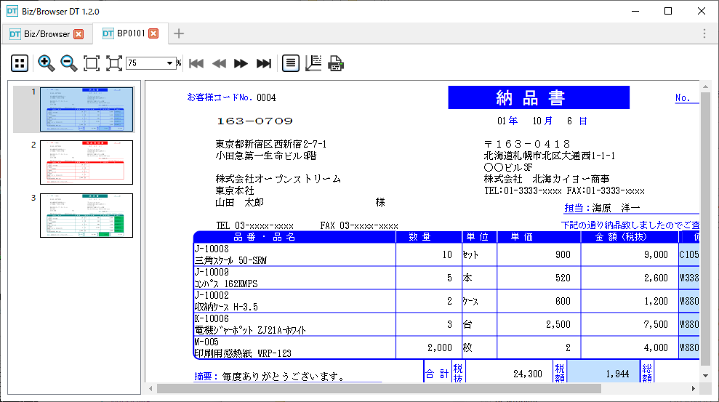Close the Biz/Browser tab

click(79, 33)
